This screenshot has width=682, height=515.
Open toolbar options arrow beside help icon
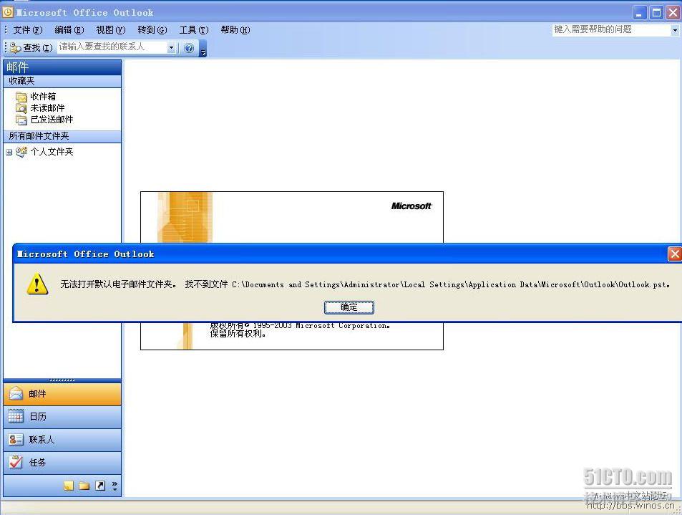pyautogui.click(x=203, y=48)
